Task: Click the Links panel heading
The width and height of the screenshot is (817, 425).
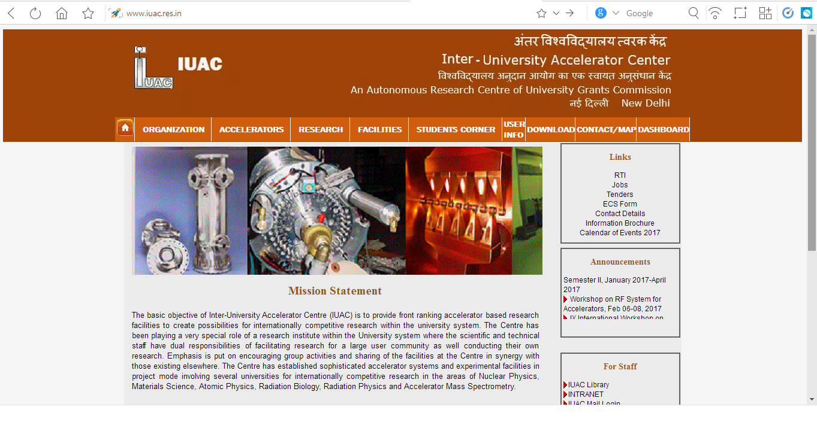Action: [x=620, y=157]
